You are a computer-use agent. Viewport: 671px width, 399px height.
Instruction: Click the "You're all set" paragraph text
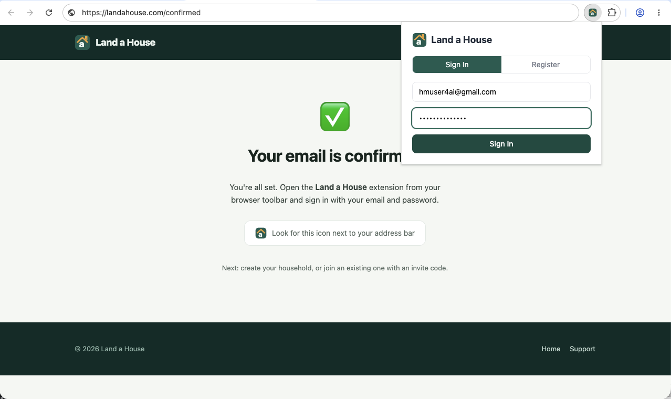335,194
